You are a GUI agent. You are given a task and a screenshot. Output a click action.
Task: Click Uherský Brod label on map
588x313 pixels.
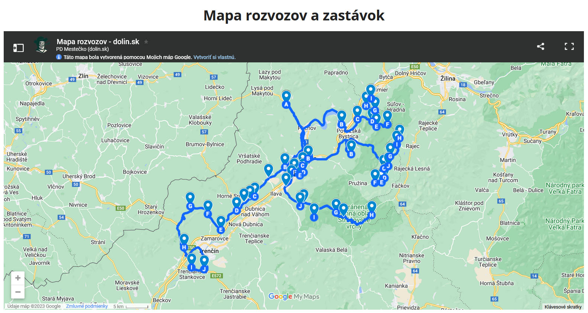(79, 176)
